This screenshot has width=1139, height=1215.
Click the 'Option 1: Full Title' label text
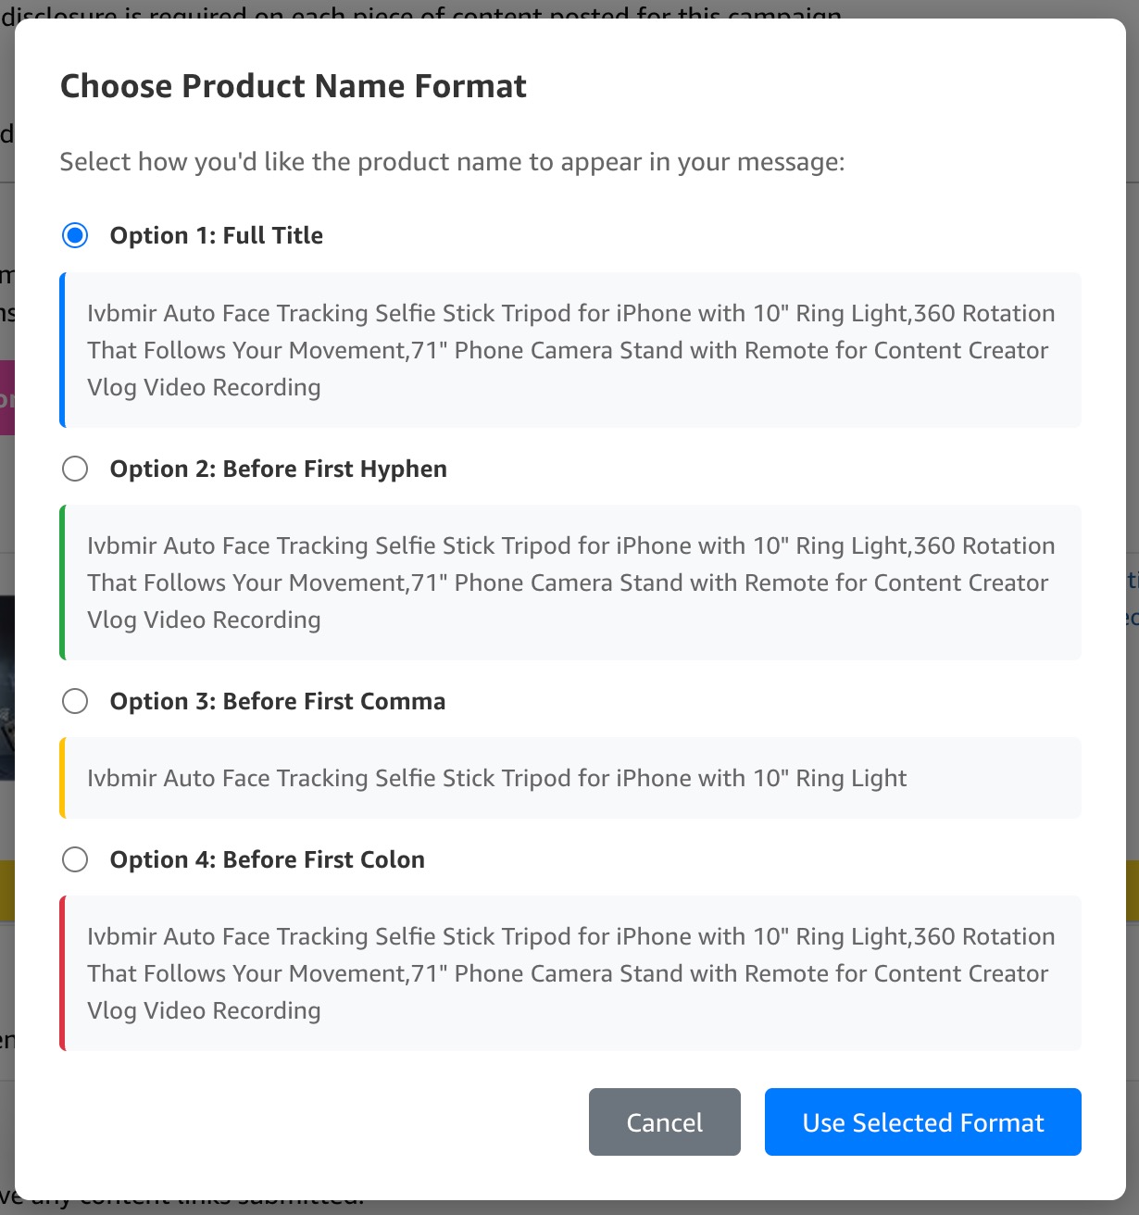coord(216,235)
